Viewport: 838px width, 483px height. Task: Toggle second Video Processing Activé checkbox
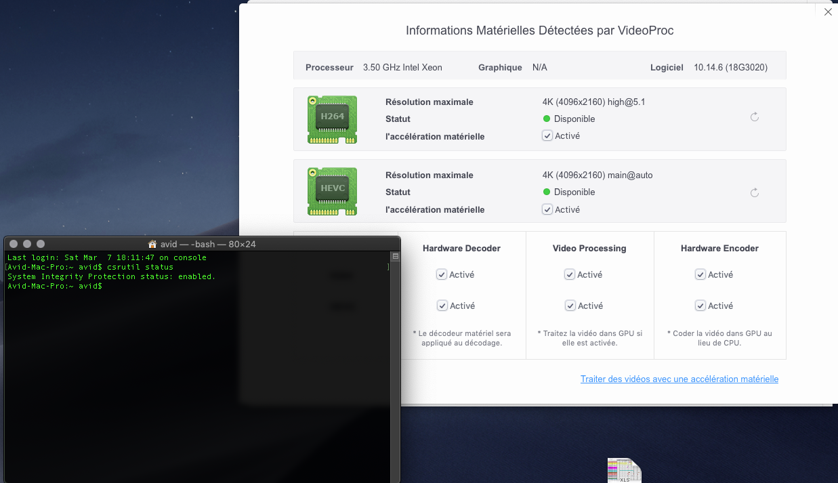point(570,306)
